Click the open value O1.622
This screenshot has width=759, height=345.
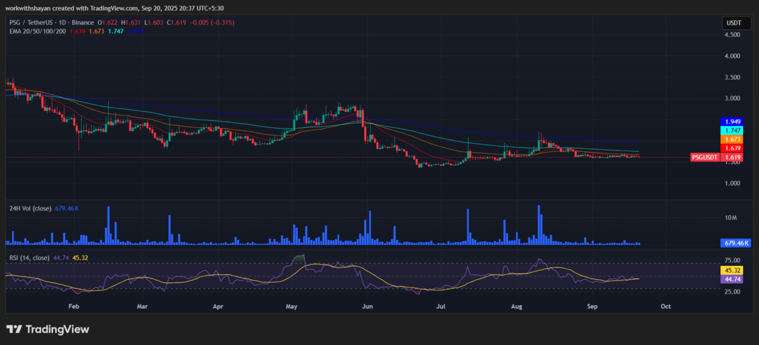pos(108,22)
